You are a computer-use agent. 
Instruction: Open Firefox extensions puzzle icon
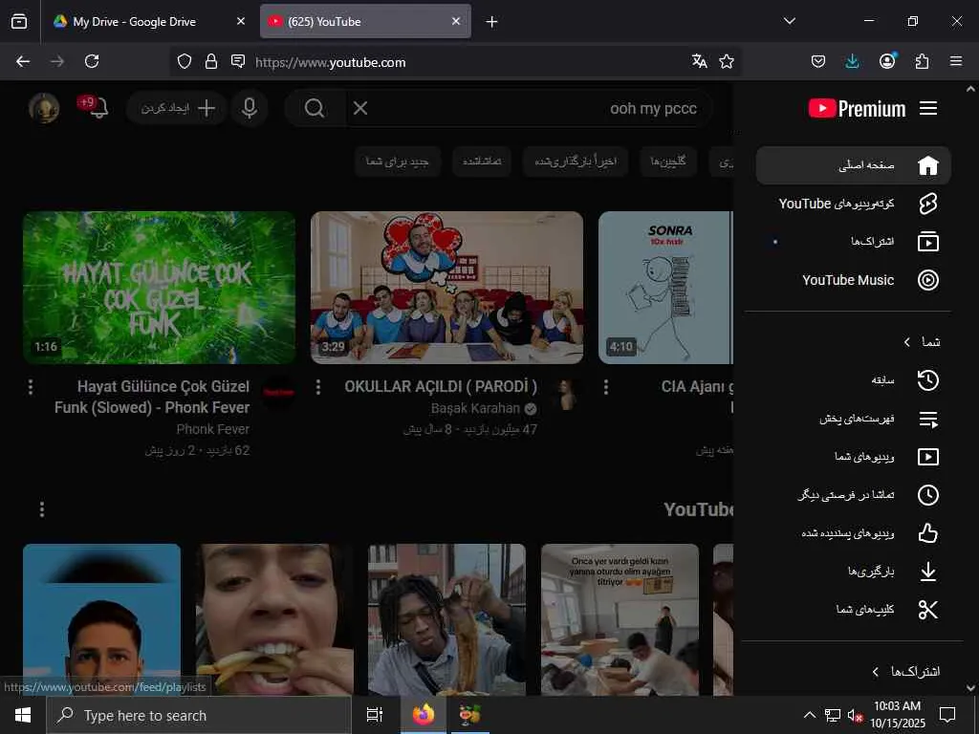[x=922, y=61]
